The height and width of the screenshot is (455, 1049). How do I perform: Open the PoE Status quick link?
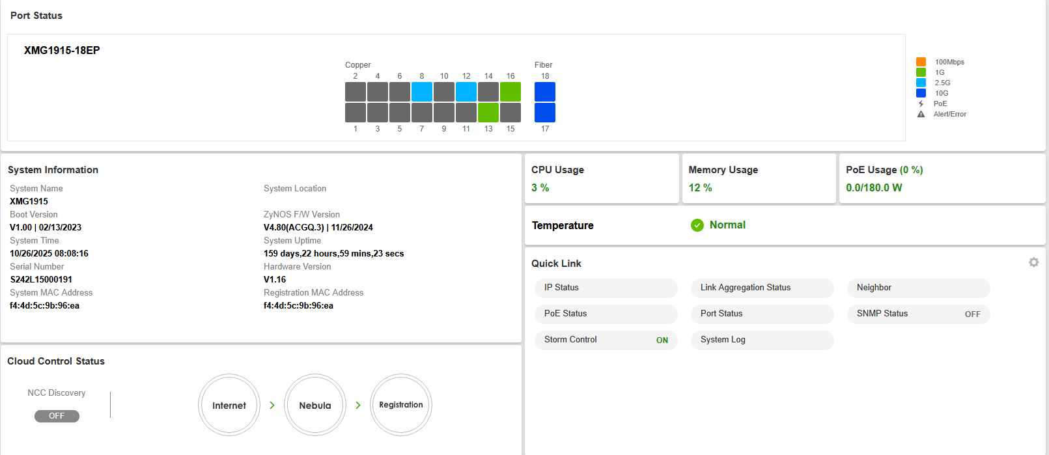(606, 314)
